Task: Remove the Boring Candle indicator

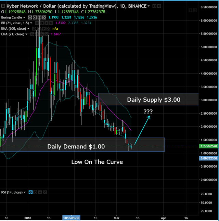Action: tap(44, 17)
